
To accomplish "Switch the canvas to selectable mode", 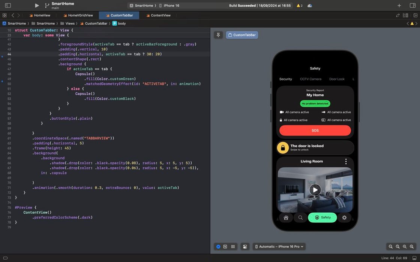I will (x=225, y=247).
